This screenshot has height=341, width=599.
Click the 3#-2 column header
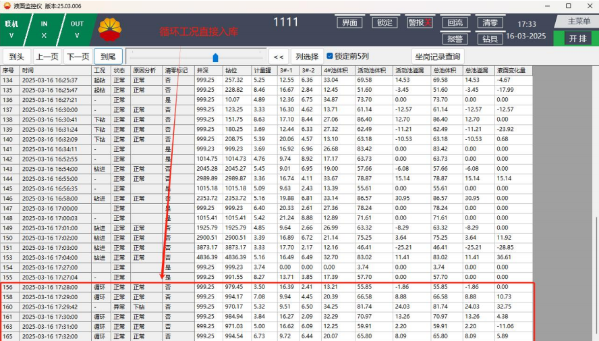pyautogui.click(x=310, y=70)
